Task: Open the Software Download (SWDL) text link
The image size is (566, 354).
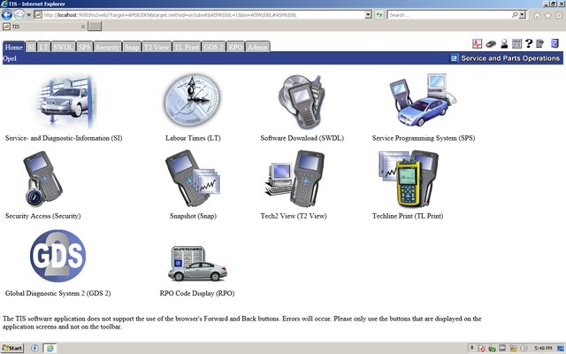Action: point(302,138)
